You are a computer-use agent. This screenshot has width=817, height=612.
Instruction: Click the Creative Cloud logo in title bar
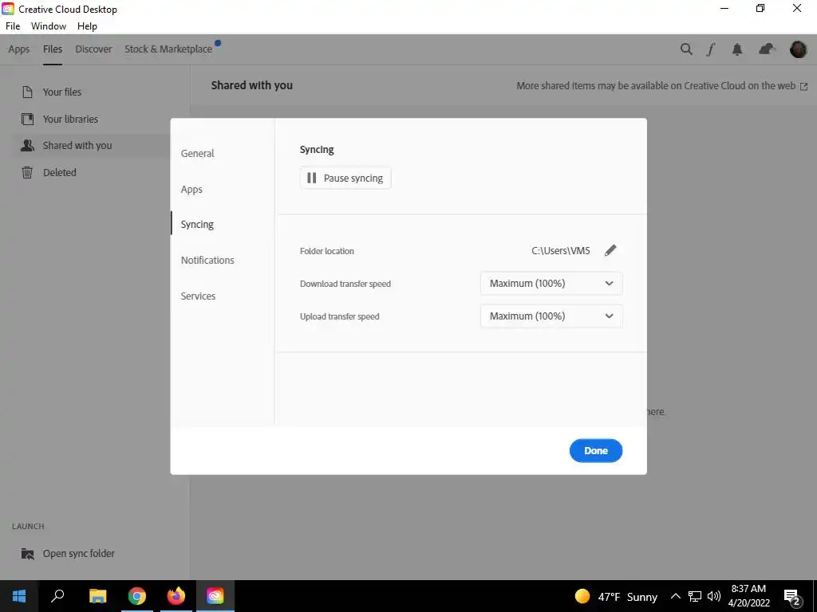point(8,9)
